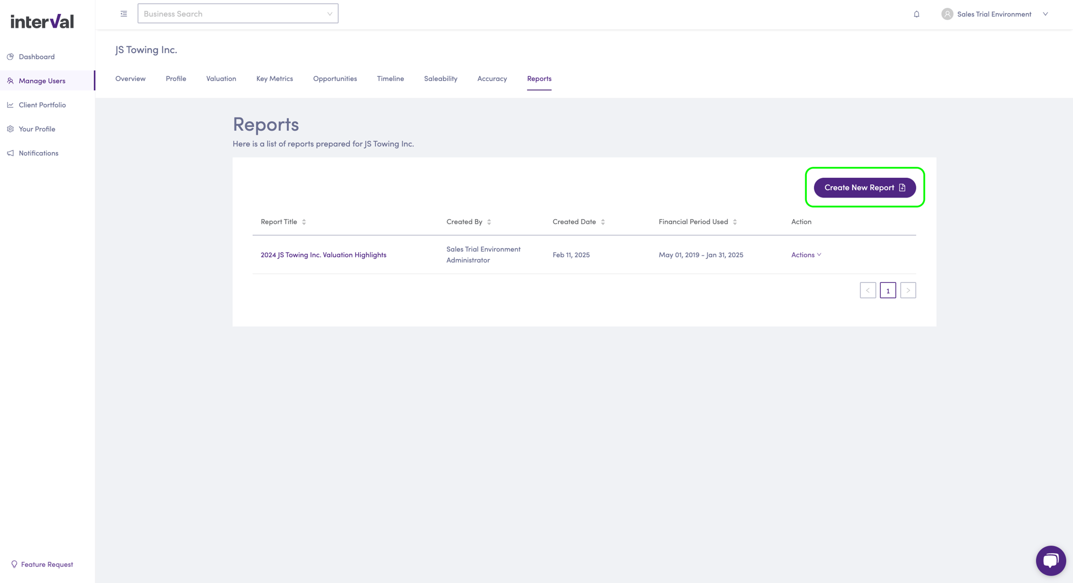Switch to the Opportunities tab
This screenshot has width=1073, height=583.
pos(335,78)
